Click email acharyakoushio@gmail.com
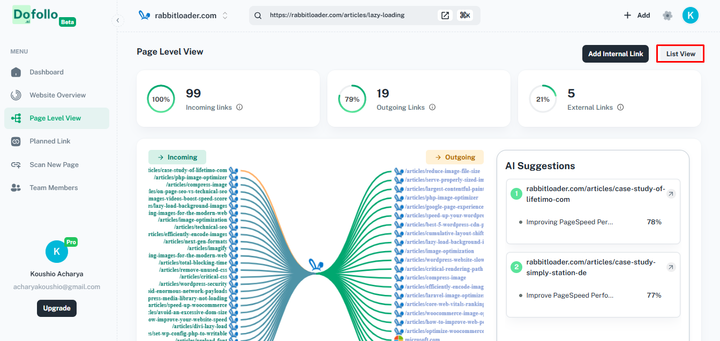720x341 pixels. [57, 287]
